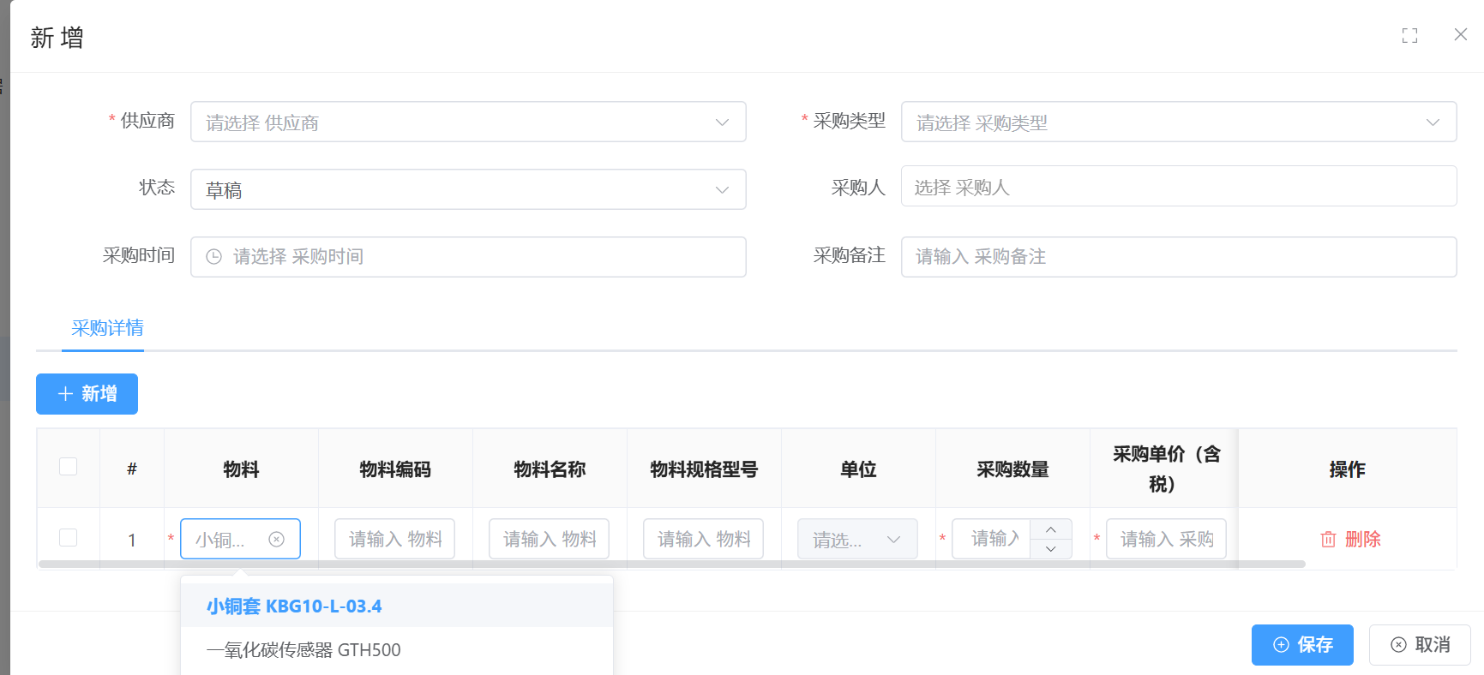This screenshot has height=675, width=1484.
Task: Click the plus icon on 新增 button
Action: click(x=65, y=394)
